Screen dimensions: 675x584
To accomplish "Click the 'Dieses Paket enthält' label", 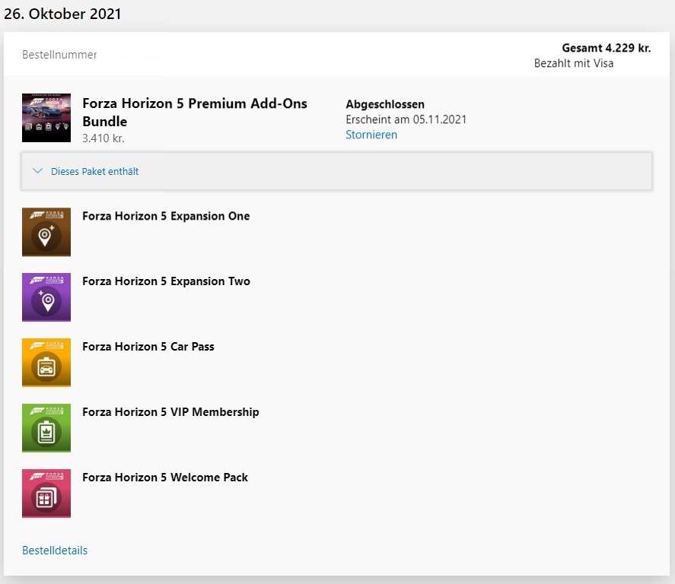I will [94, 172].
